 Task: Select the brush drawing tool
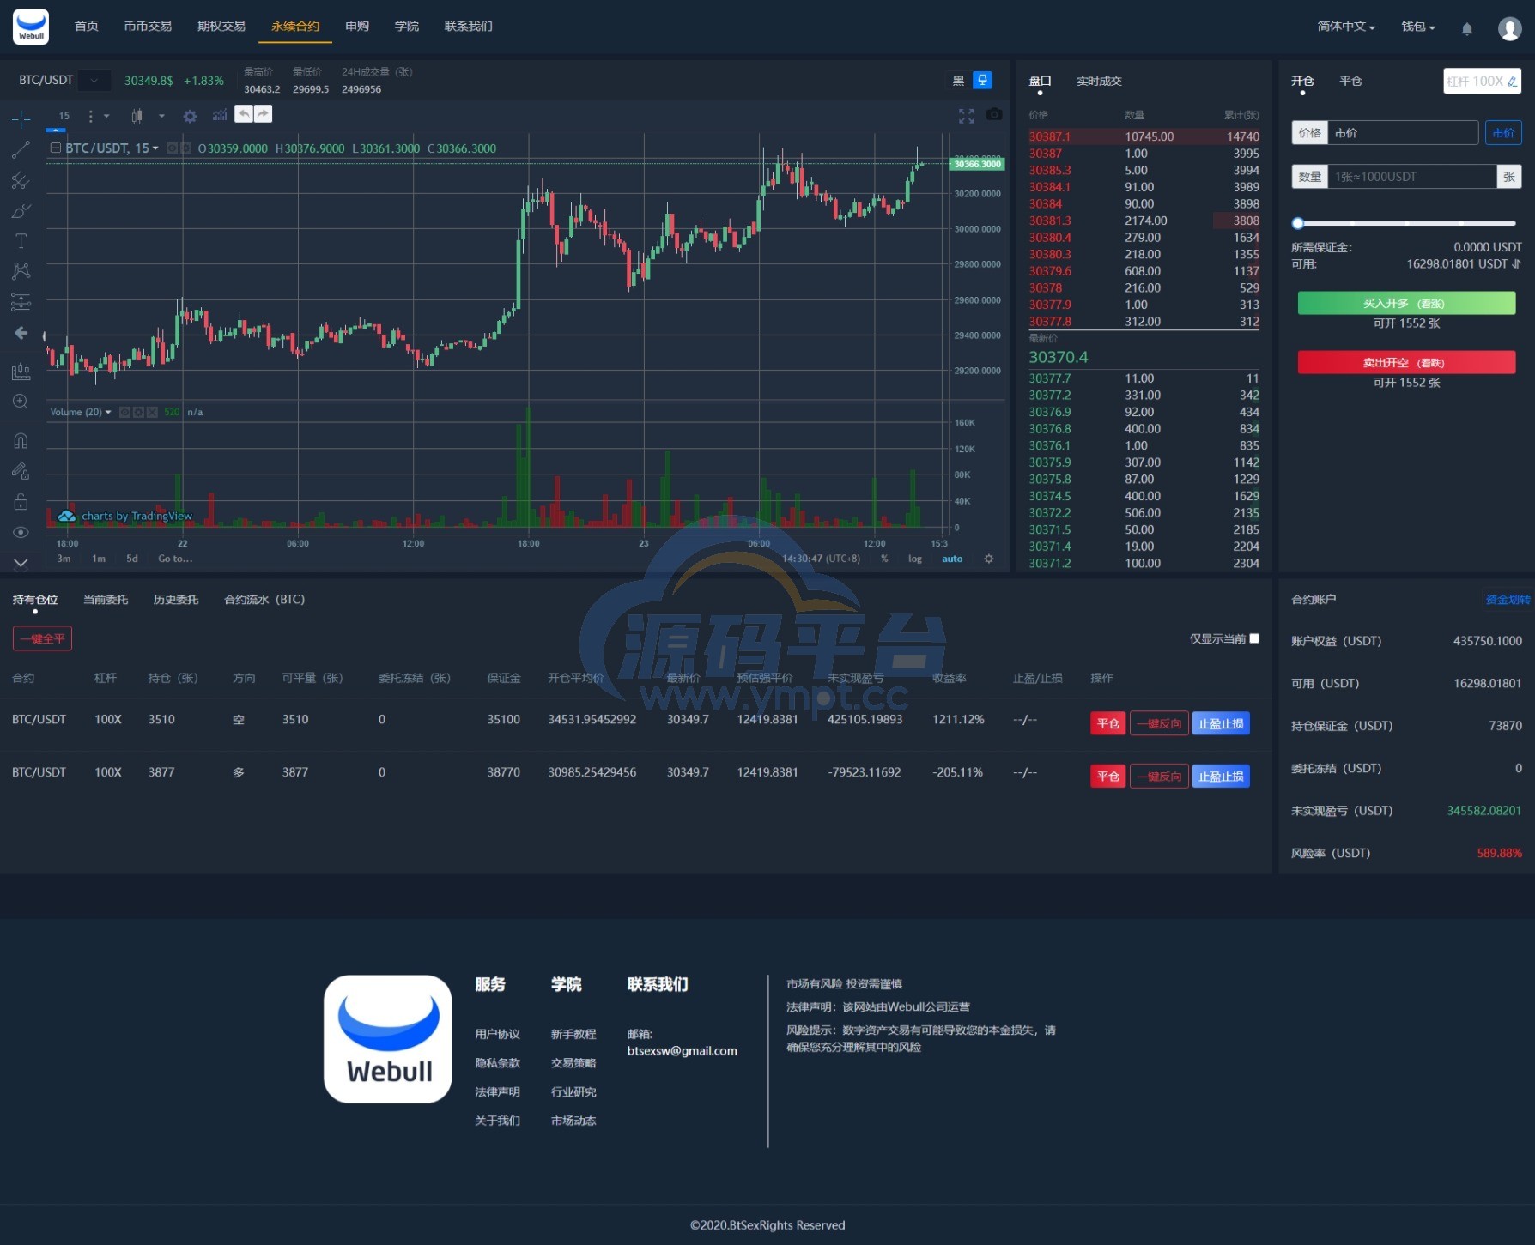(21, 211)
